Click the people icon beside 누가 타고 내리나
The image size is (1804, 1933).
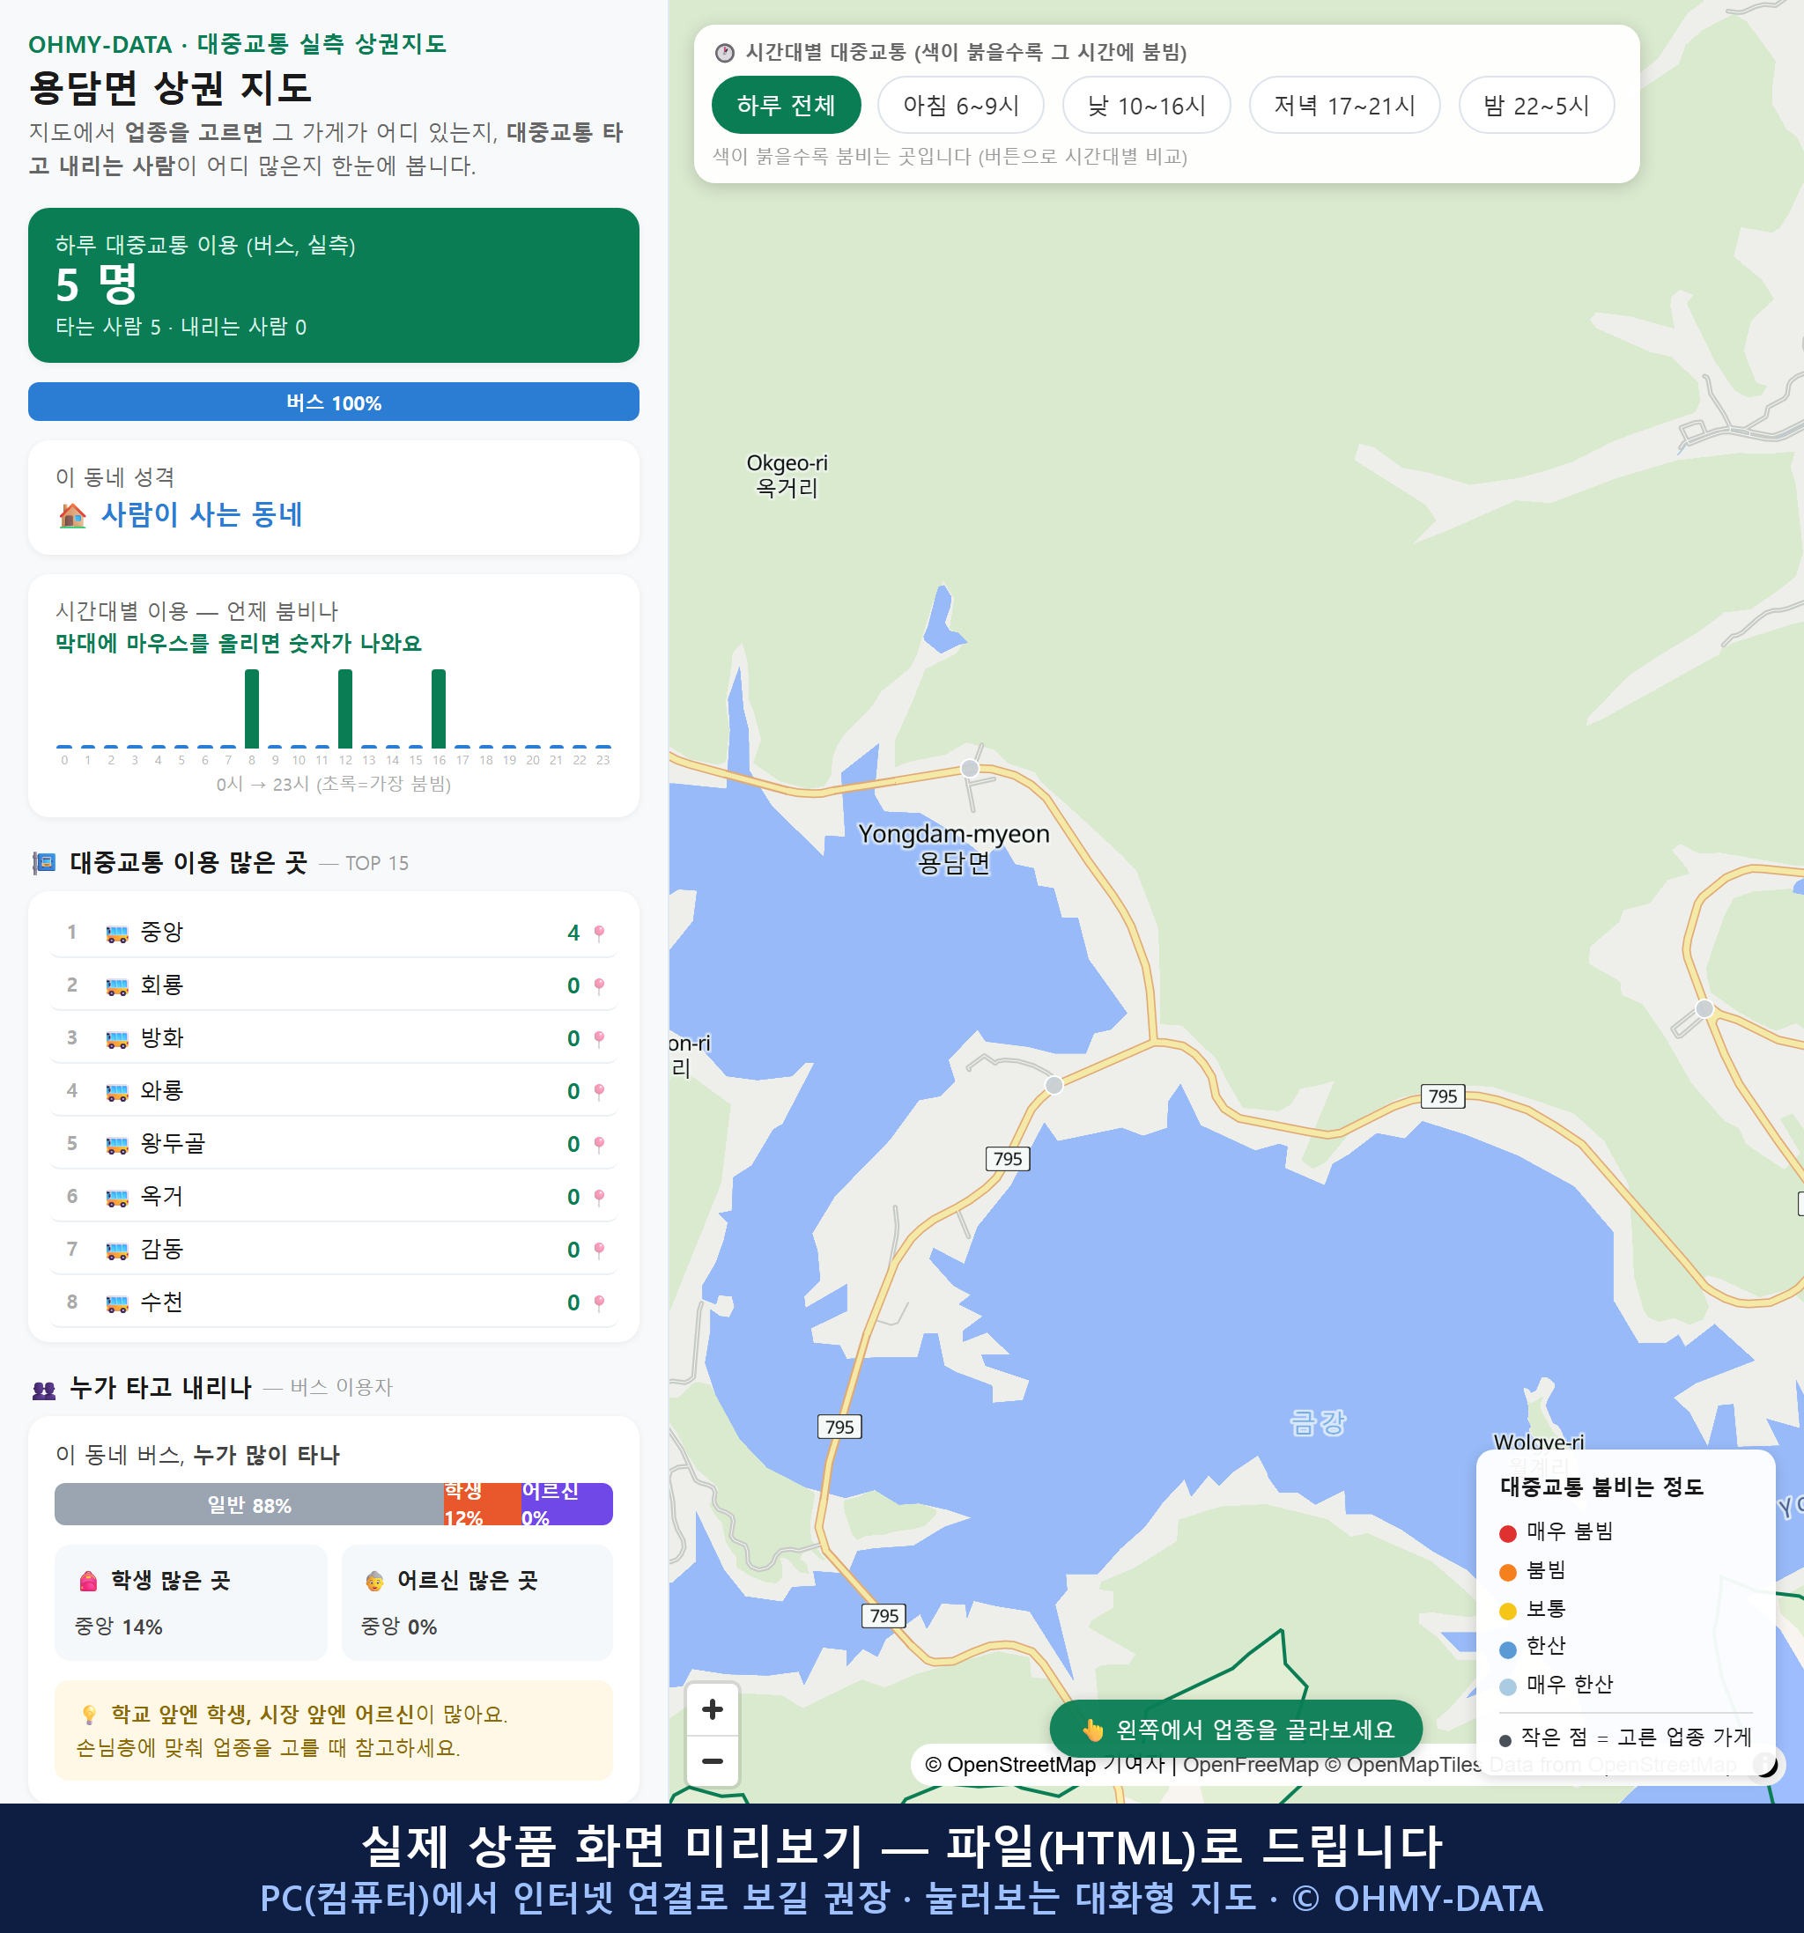44,1390
